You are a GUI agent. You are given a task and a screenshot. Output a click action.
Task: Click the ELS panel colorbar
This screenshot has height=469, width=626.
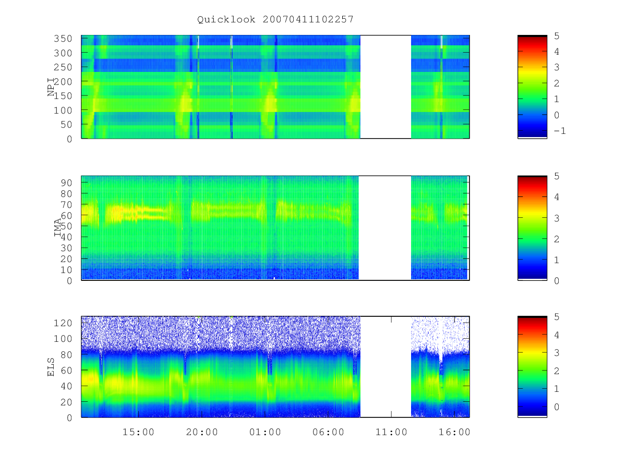tap(532, 366)
